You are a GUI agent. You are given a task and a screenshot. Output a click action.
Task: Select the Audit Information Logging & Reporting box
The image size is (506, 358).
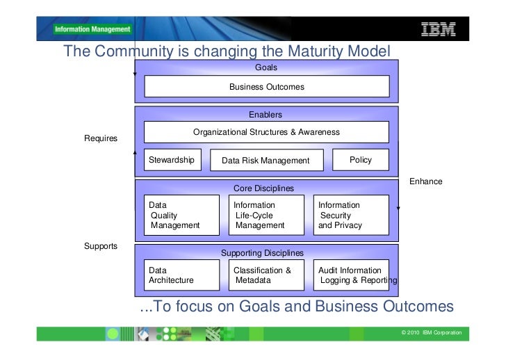(x=351, y=275)
